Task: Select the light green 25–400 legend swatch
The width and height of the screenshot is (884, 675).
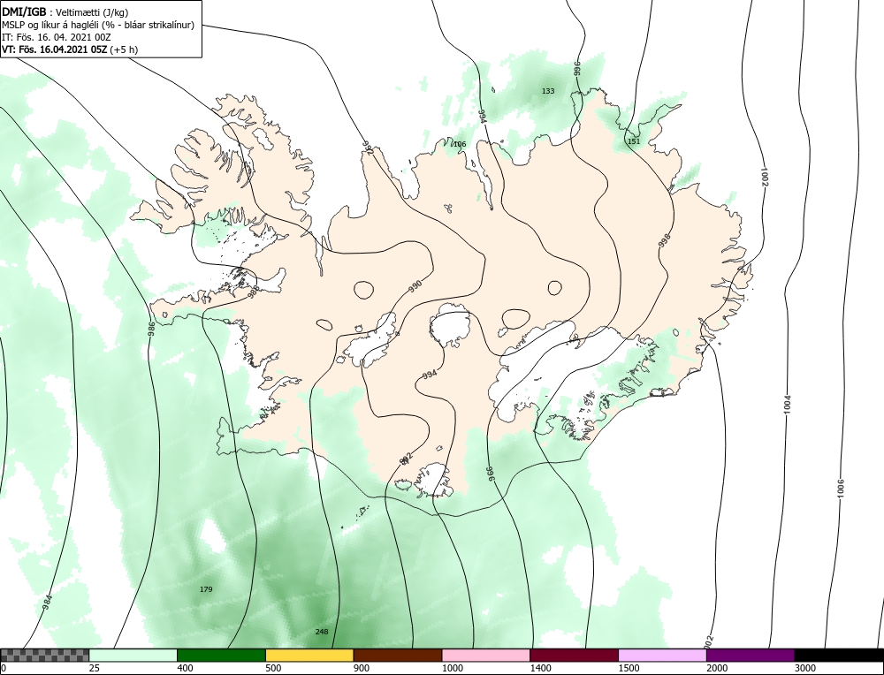Action: [133, 656]
